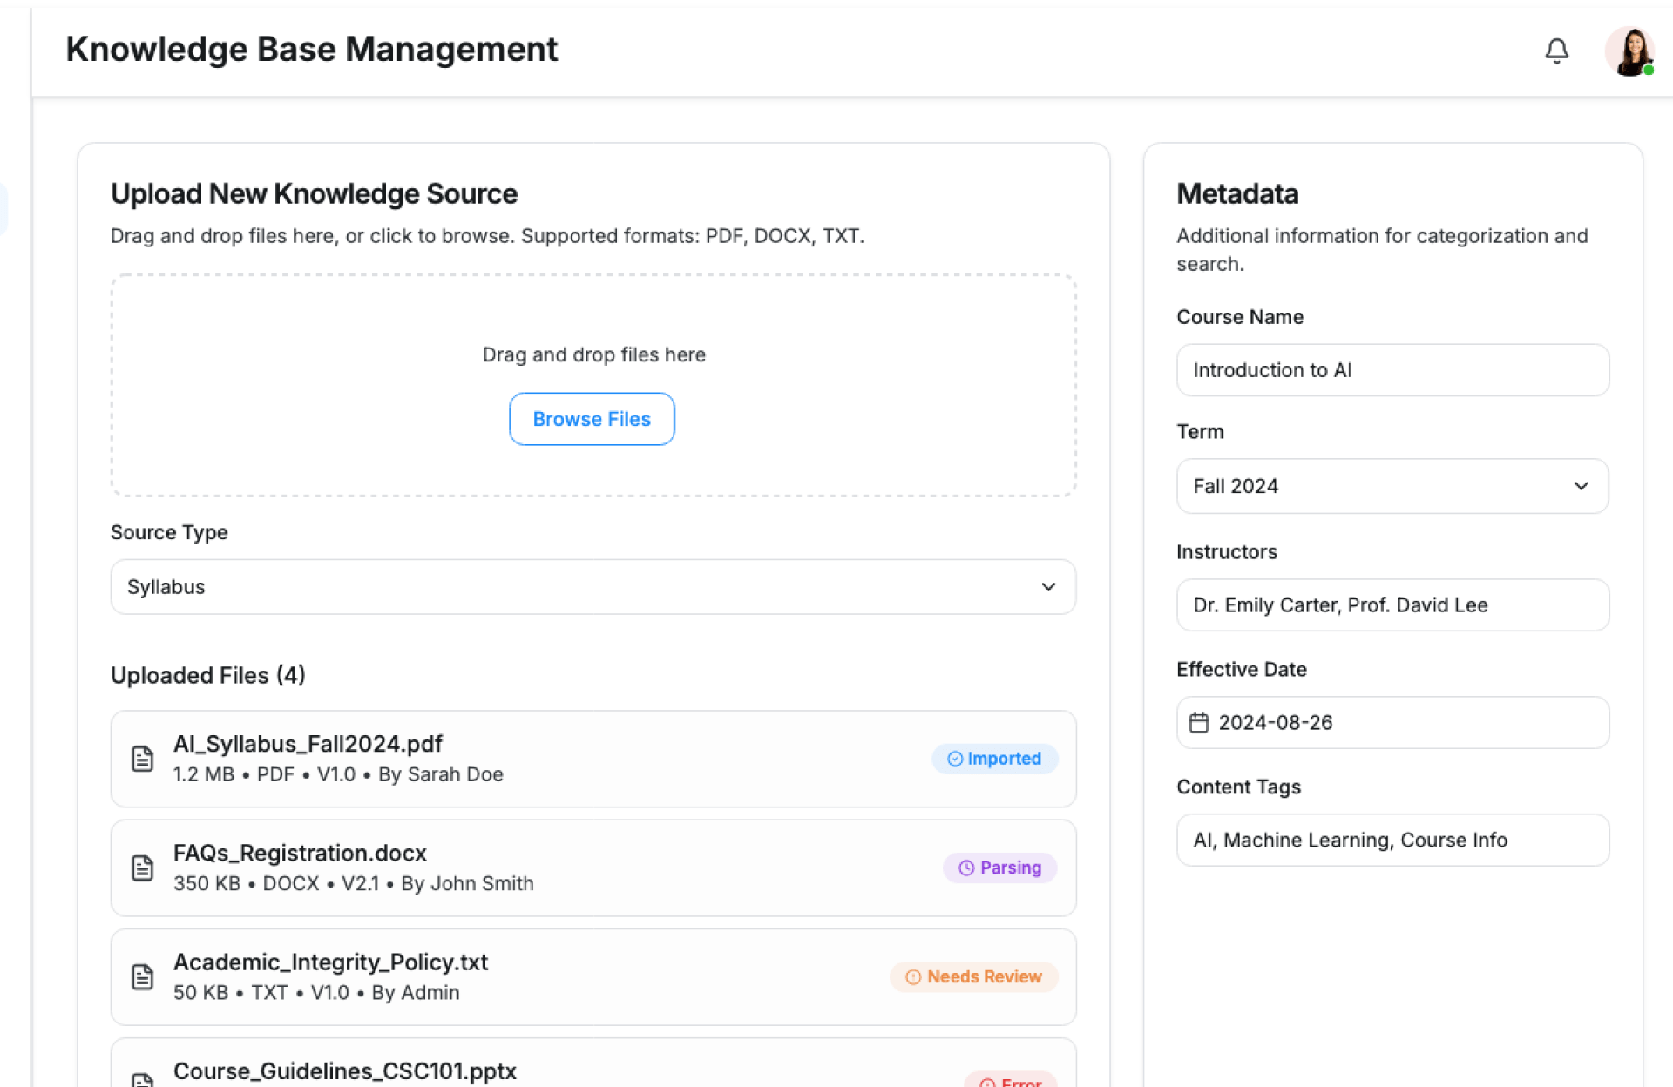Click the calendar icon in Effective Date

[1199, 722]
